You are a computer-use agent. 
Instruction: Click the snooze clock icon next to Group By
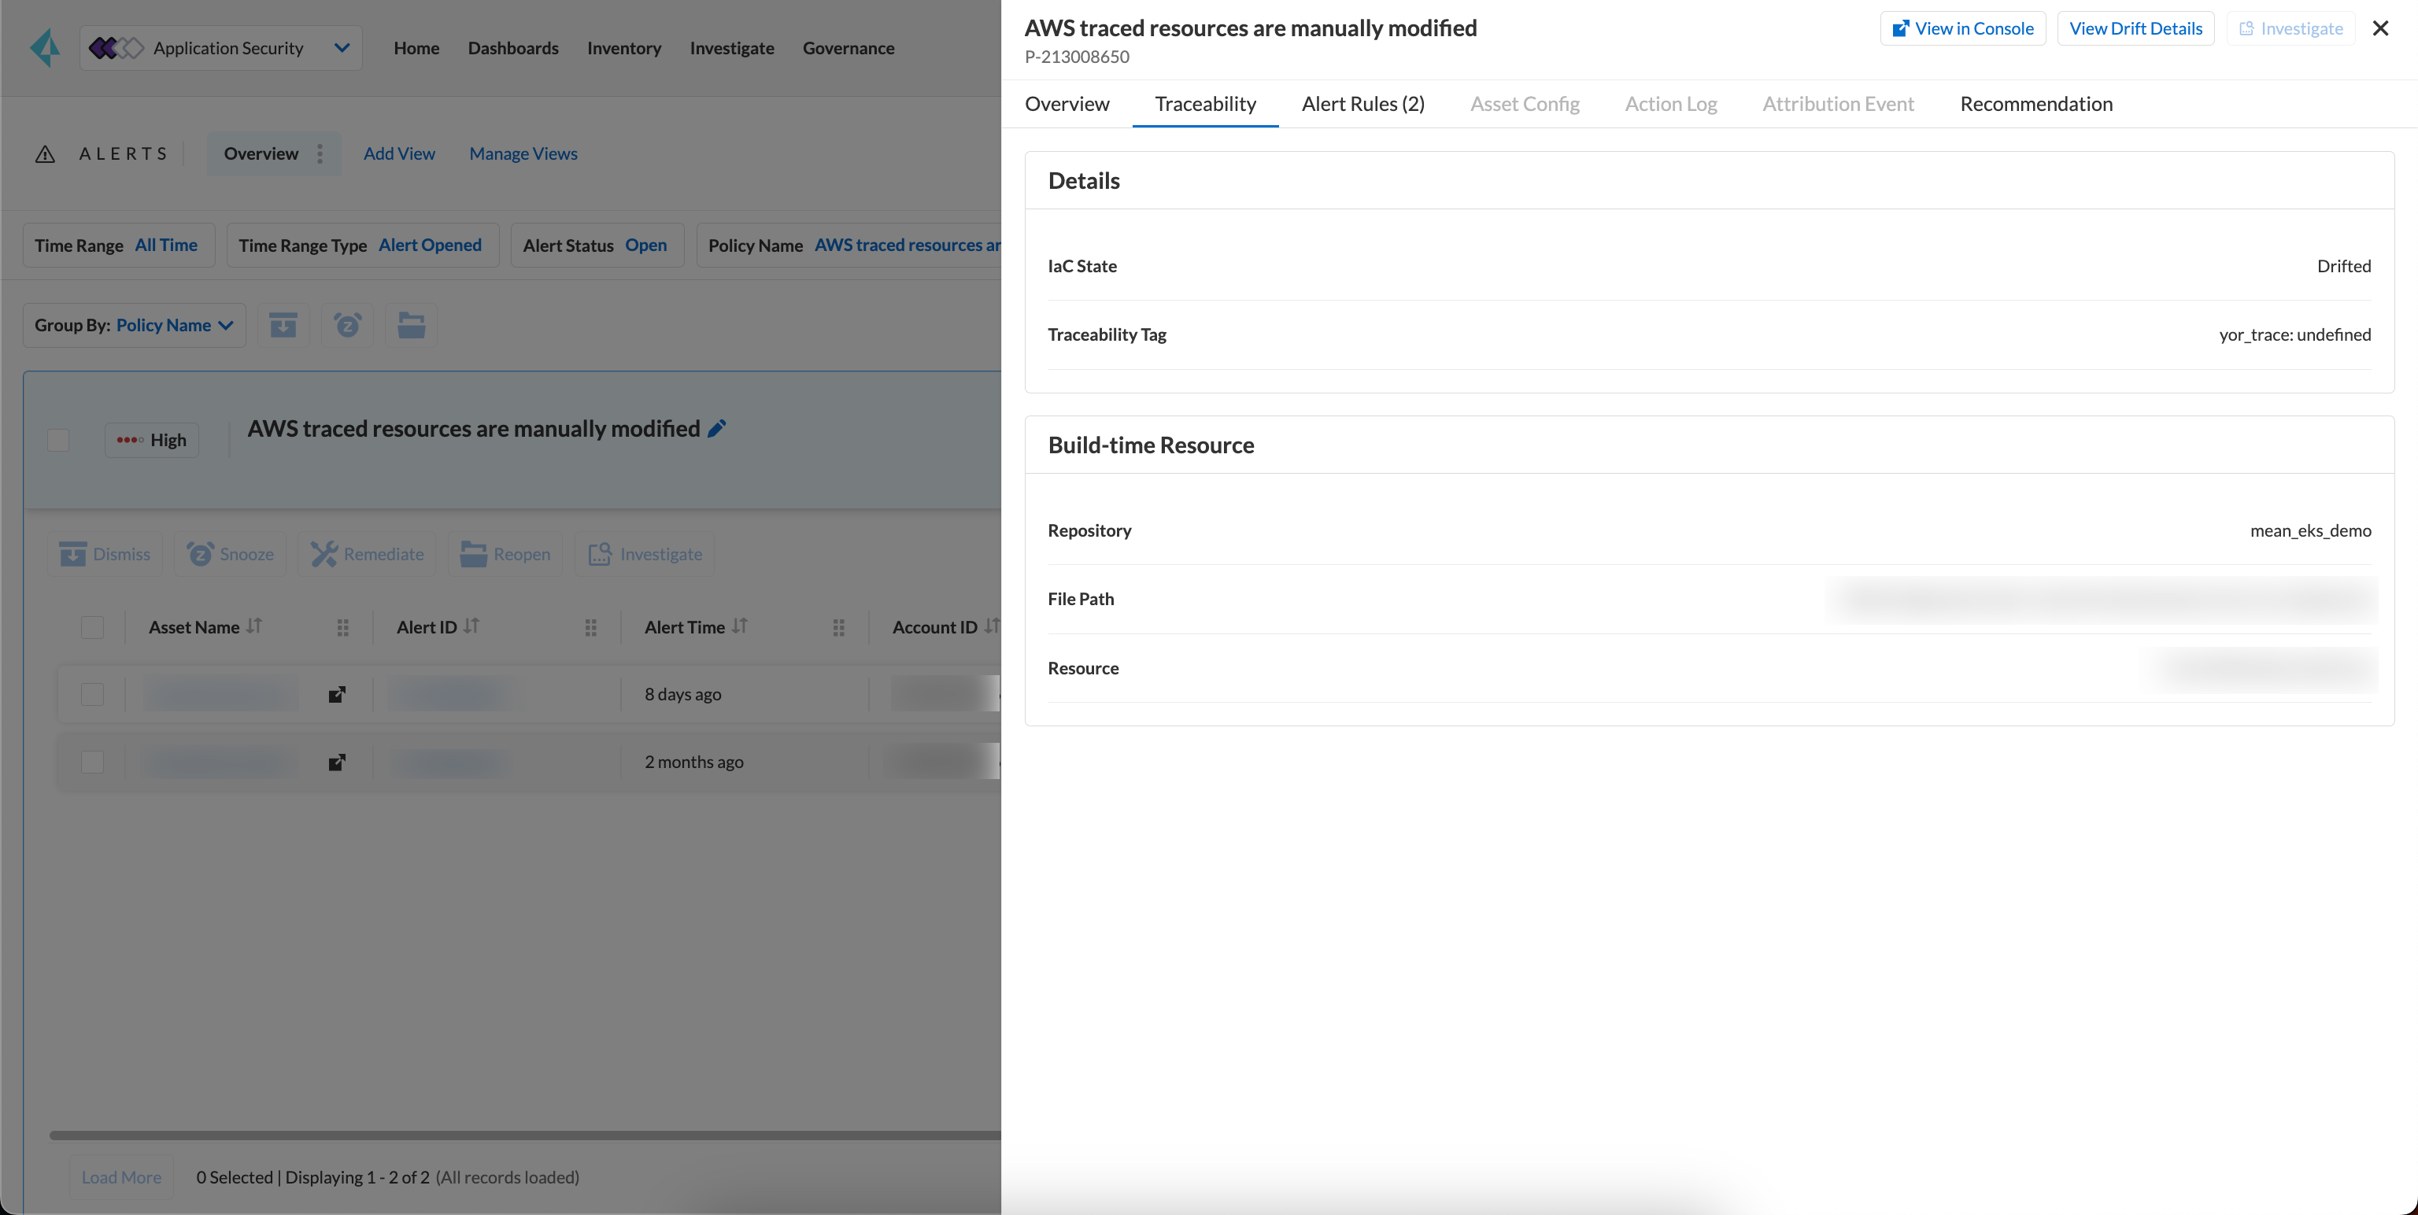[x=347, y=326]
